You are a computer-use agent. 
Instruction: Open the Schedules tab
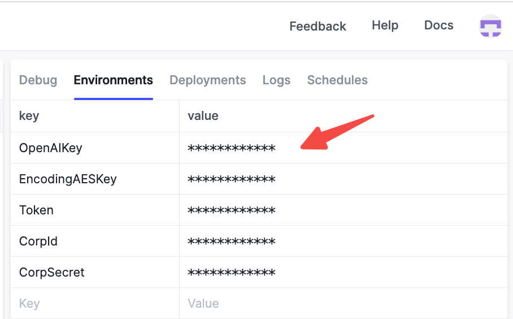point(337,80)
